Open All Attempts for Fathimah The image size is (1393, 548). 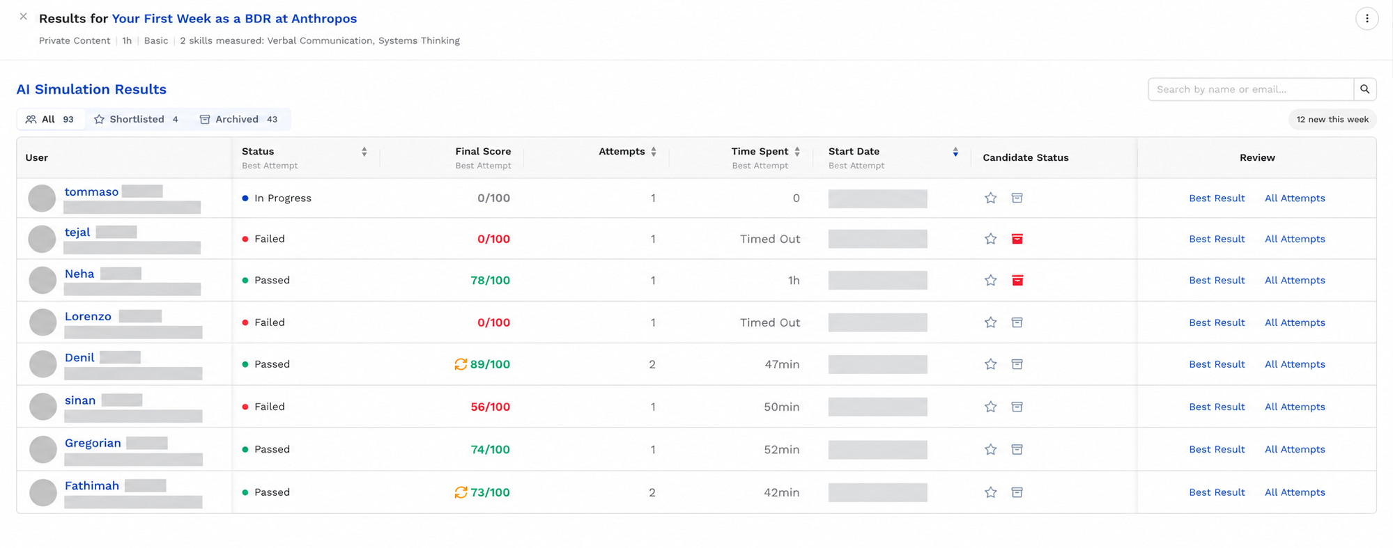[x=1295, y=492]
